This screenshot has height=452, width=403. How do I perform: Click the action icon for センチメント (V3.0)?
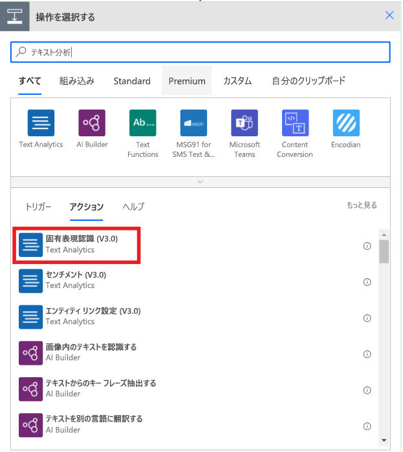pyautogui.click(x=30, y=281)
